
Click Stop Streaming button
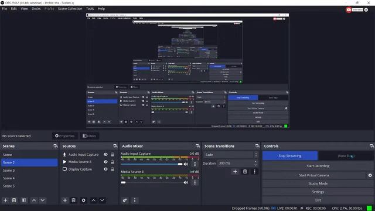pyautogui.click(x=290, y=156)
